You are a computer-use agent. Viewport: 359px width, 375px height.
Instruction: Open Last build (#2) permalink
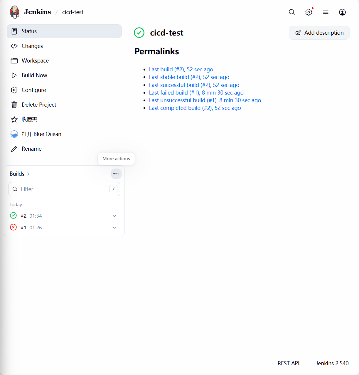(181, 69)
